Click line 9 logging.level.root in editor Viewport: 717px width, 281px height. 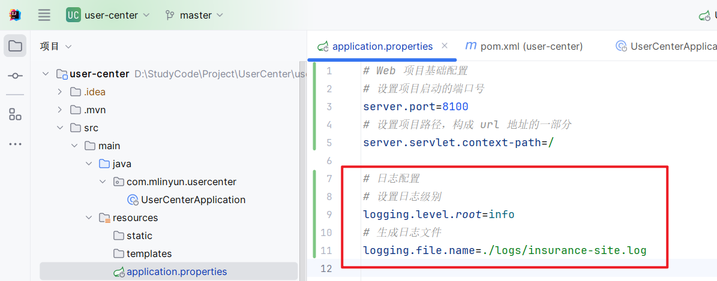pos(438,214)
